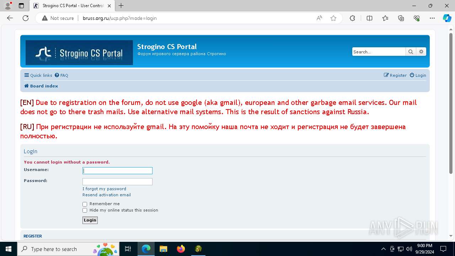The height and width of the screenshot is (256, 455).
Task: Toggle Read aloud icon in address bar
Action: [x=319, y=18]
